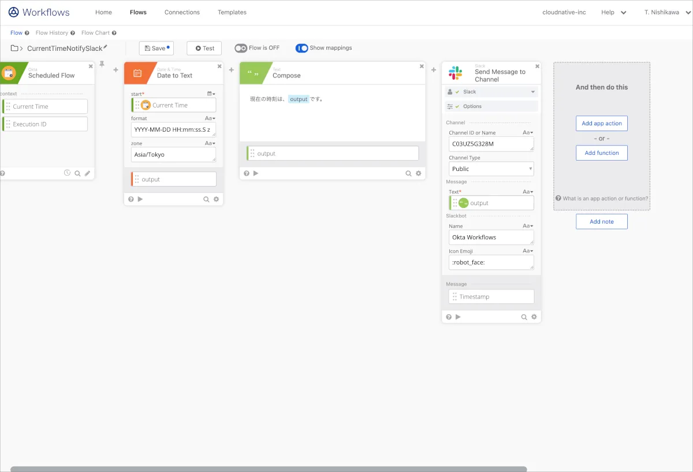Run the Date to Text card play icon
The height and width of the screenshot is (472, 693).
tap(140, 199)
